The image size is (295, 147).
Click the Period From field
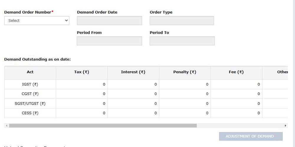point(109,41)
